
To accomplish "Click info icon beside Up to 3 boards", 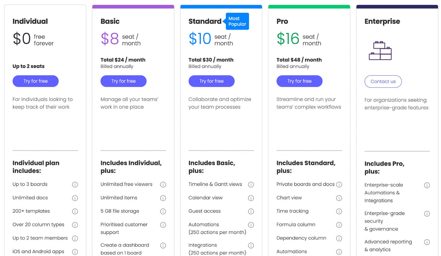I will coord(75,184).
